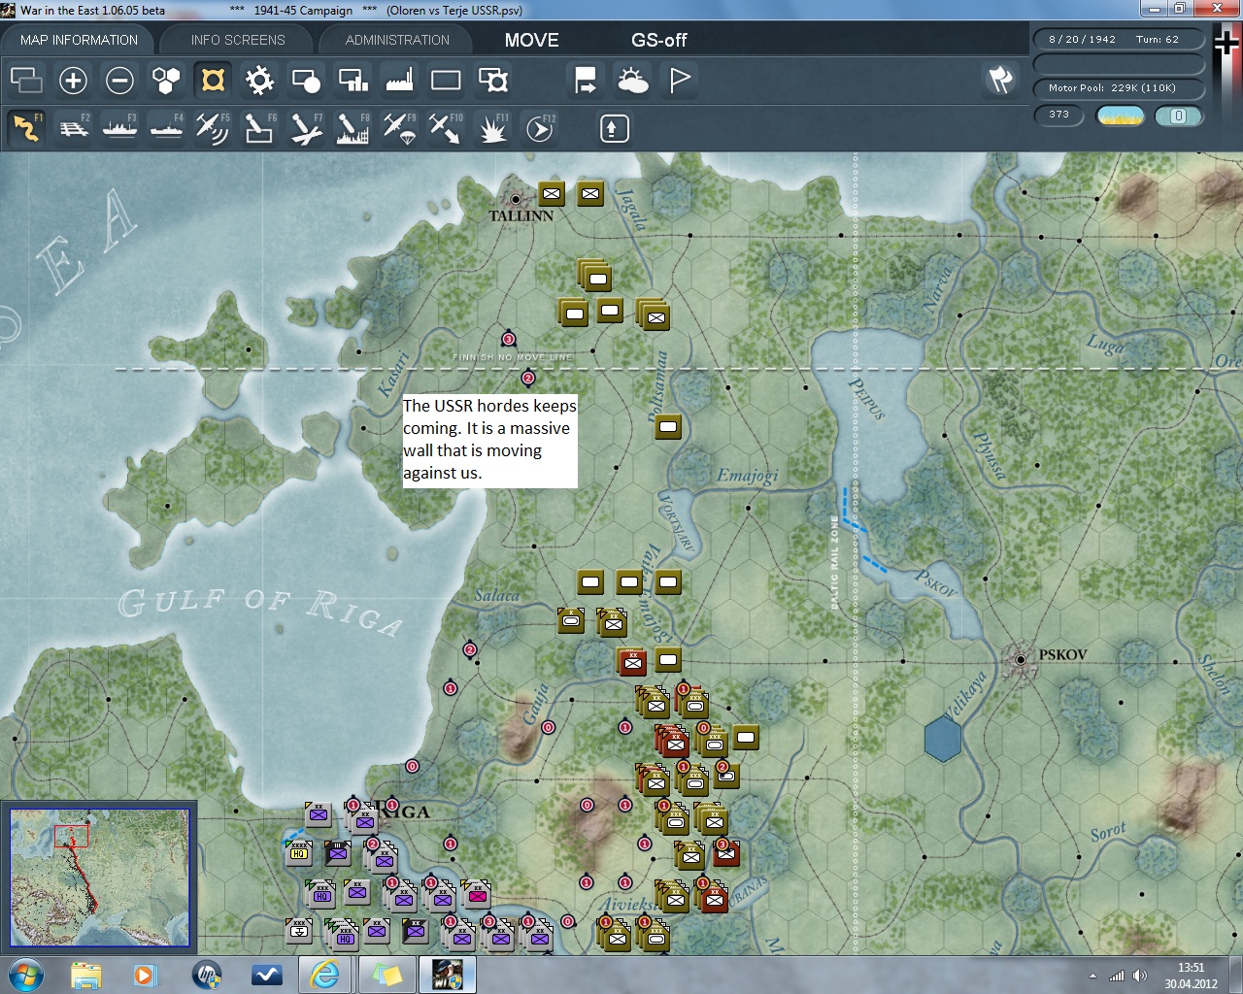Click the zoom out minus icon
Viewport: 1243px width, 994px height.
pyautogui.click(x=119, y=81)
